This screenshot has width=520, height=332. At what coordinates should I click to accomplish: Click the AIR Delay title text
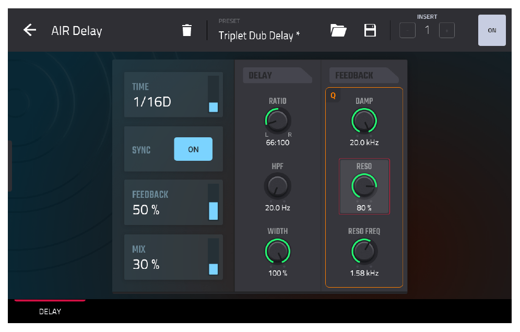(77, 31)
